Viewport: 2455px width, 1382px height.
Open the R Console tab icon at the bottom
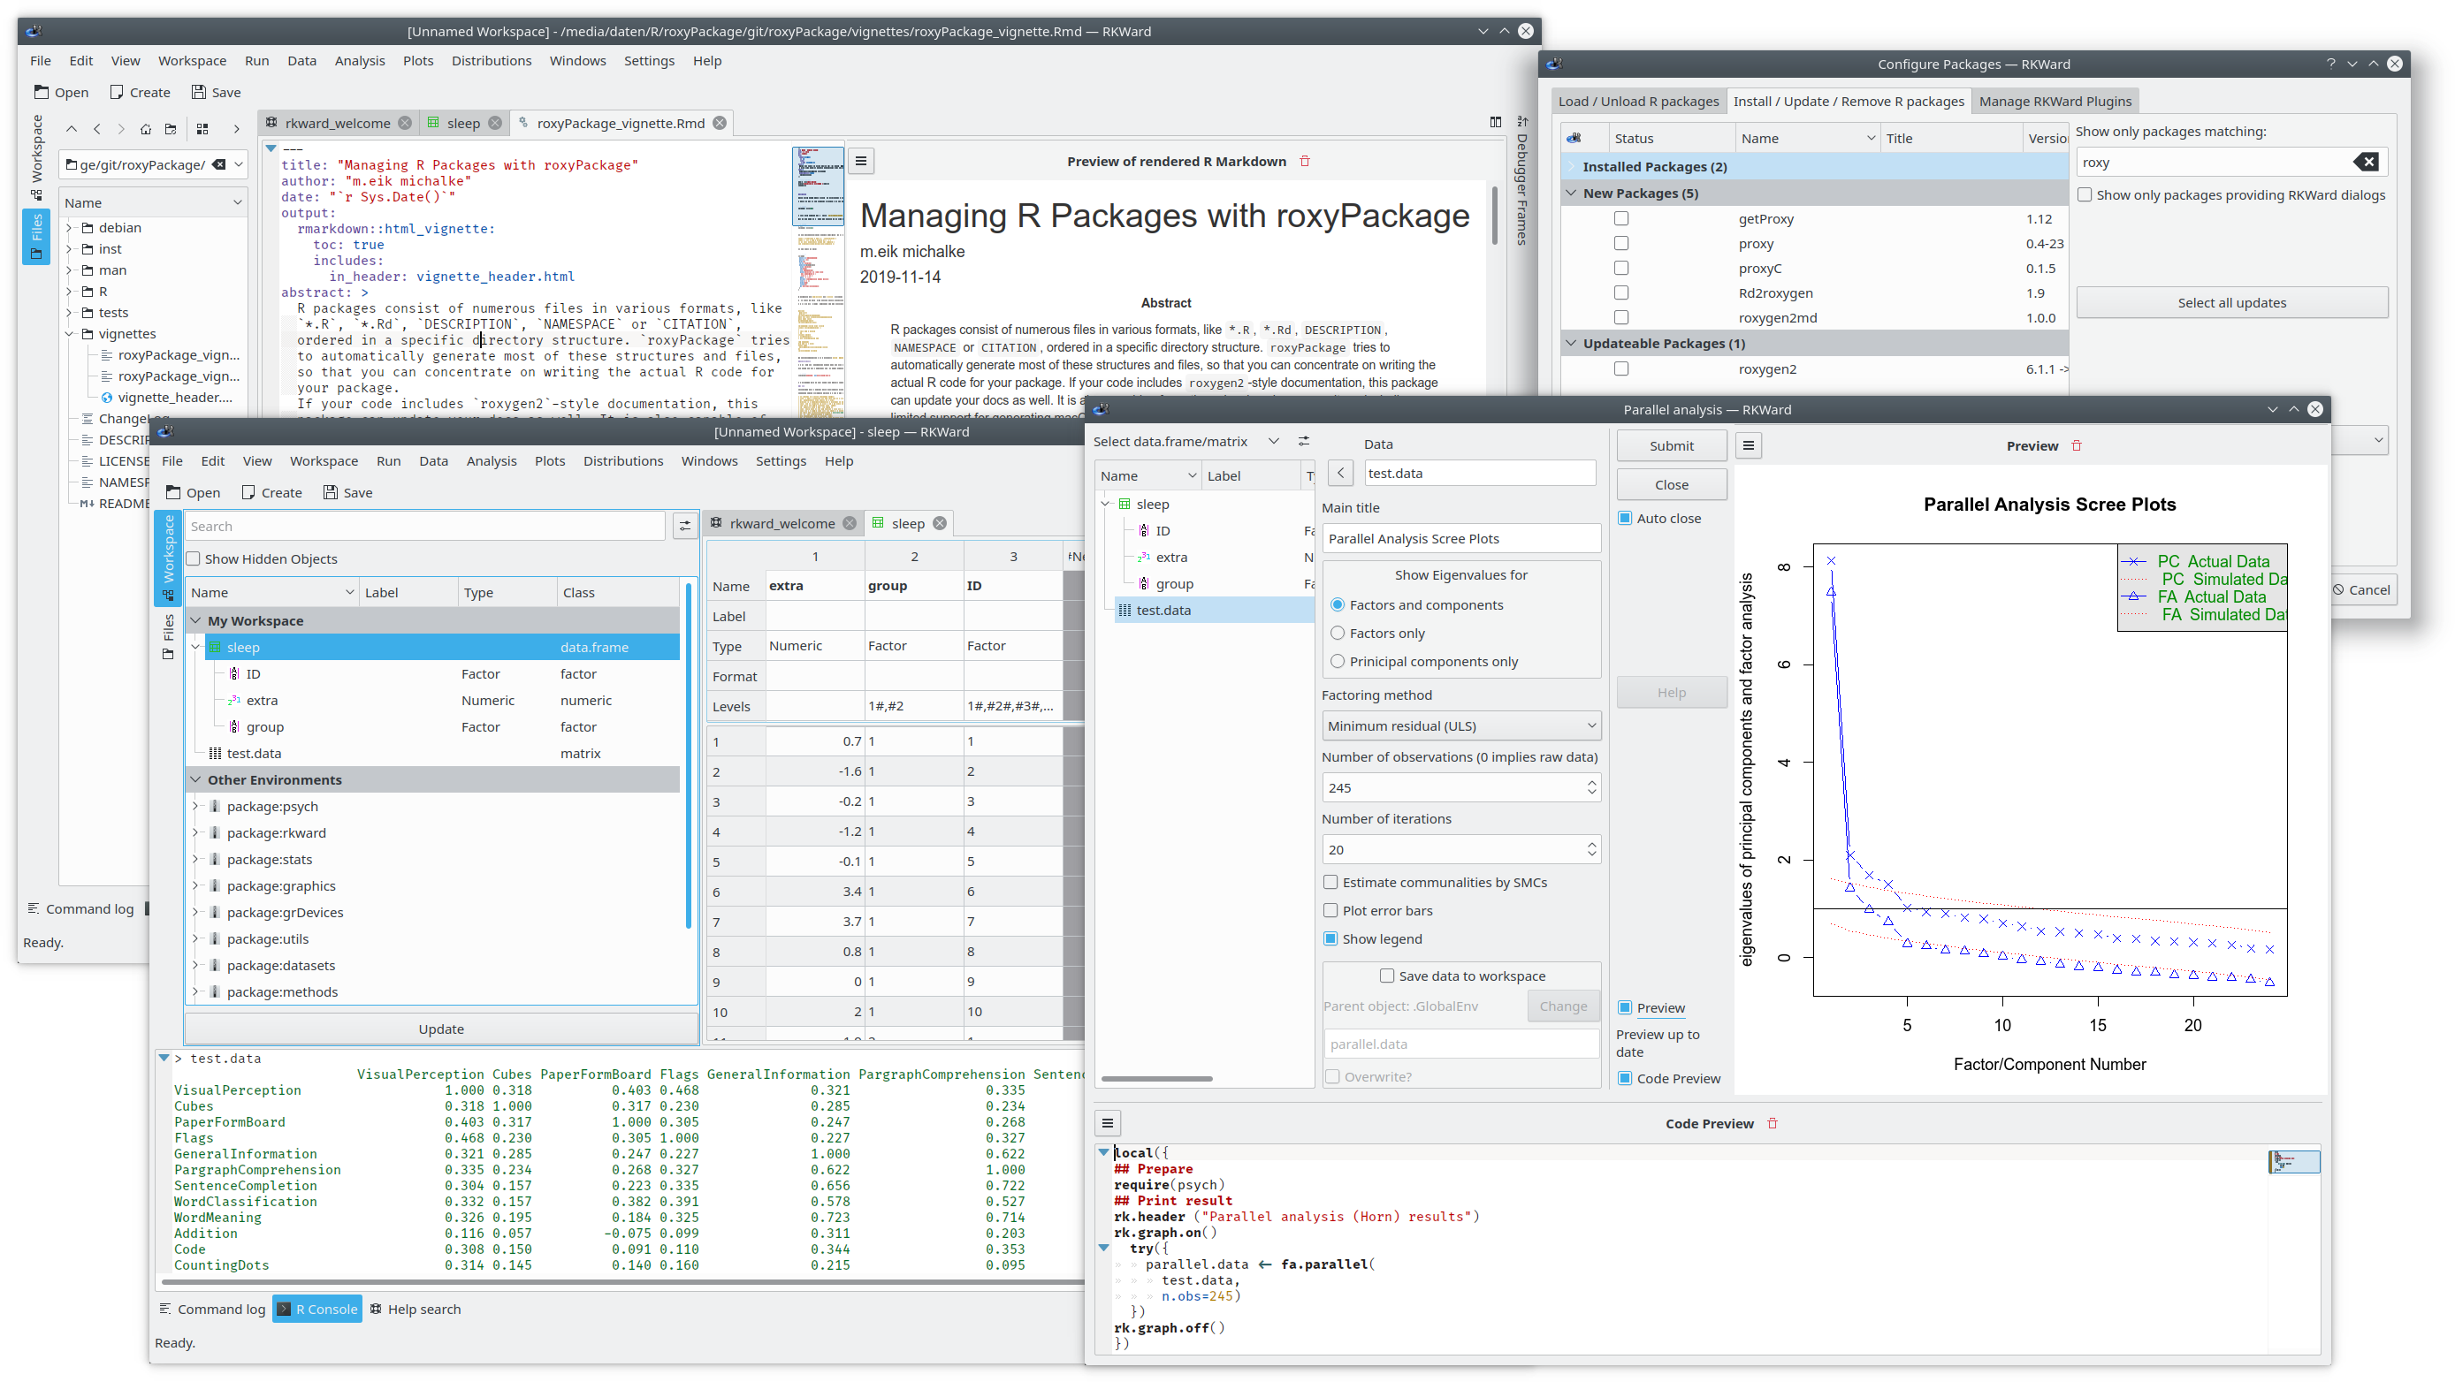(x=284, y=1309)
